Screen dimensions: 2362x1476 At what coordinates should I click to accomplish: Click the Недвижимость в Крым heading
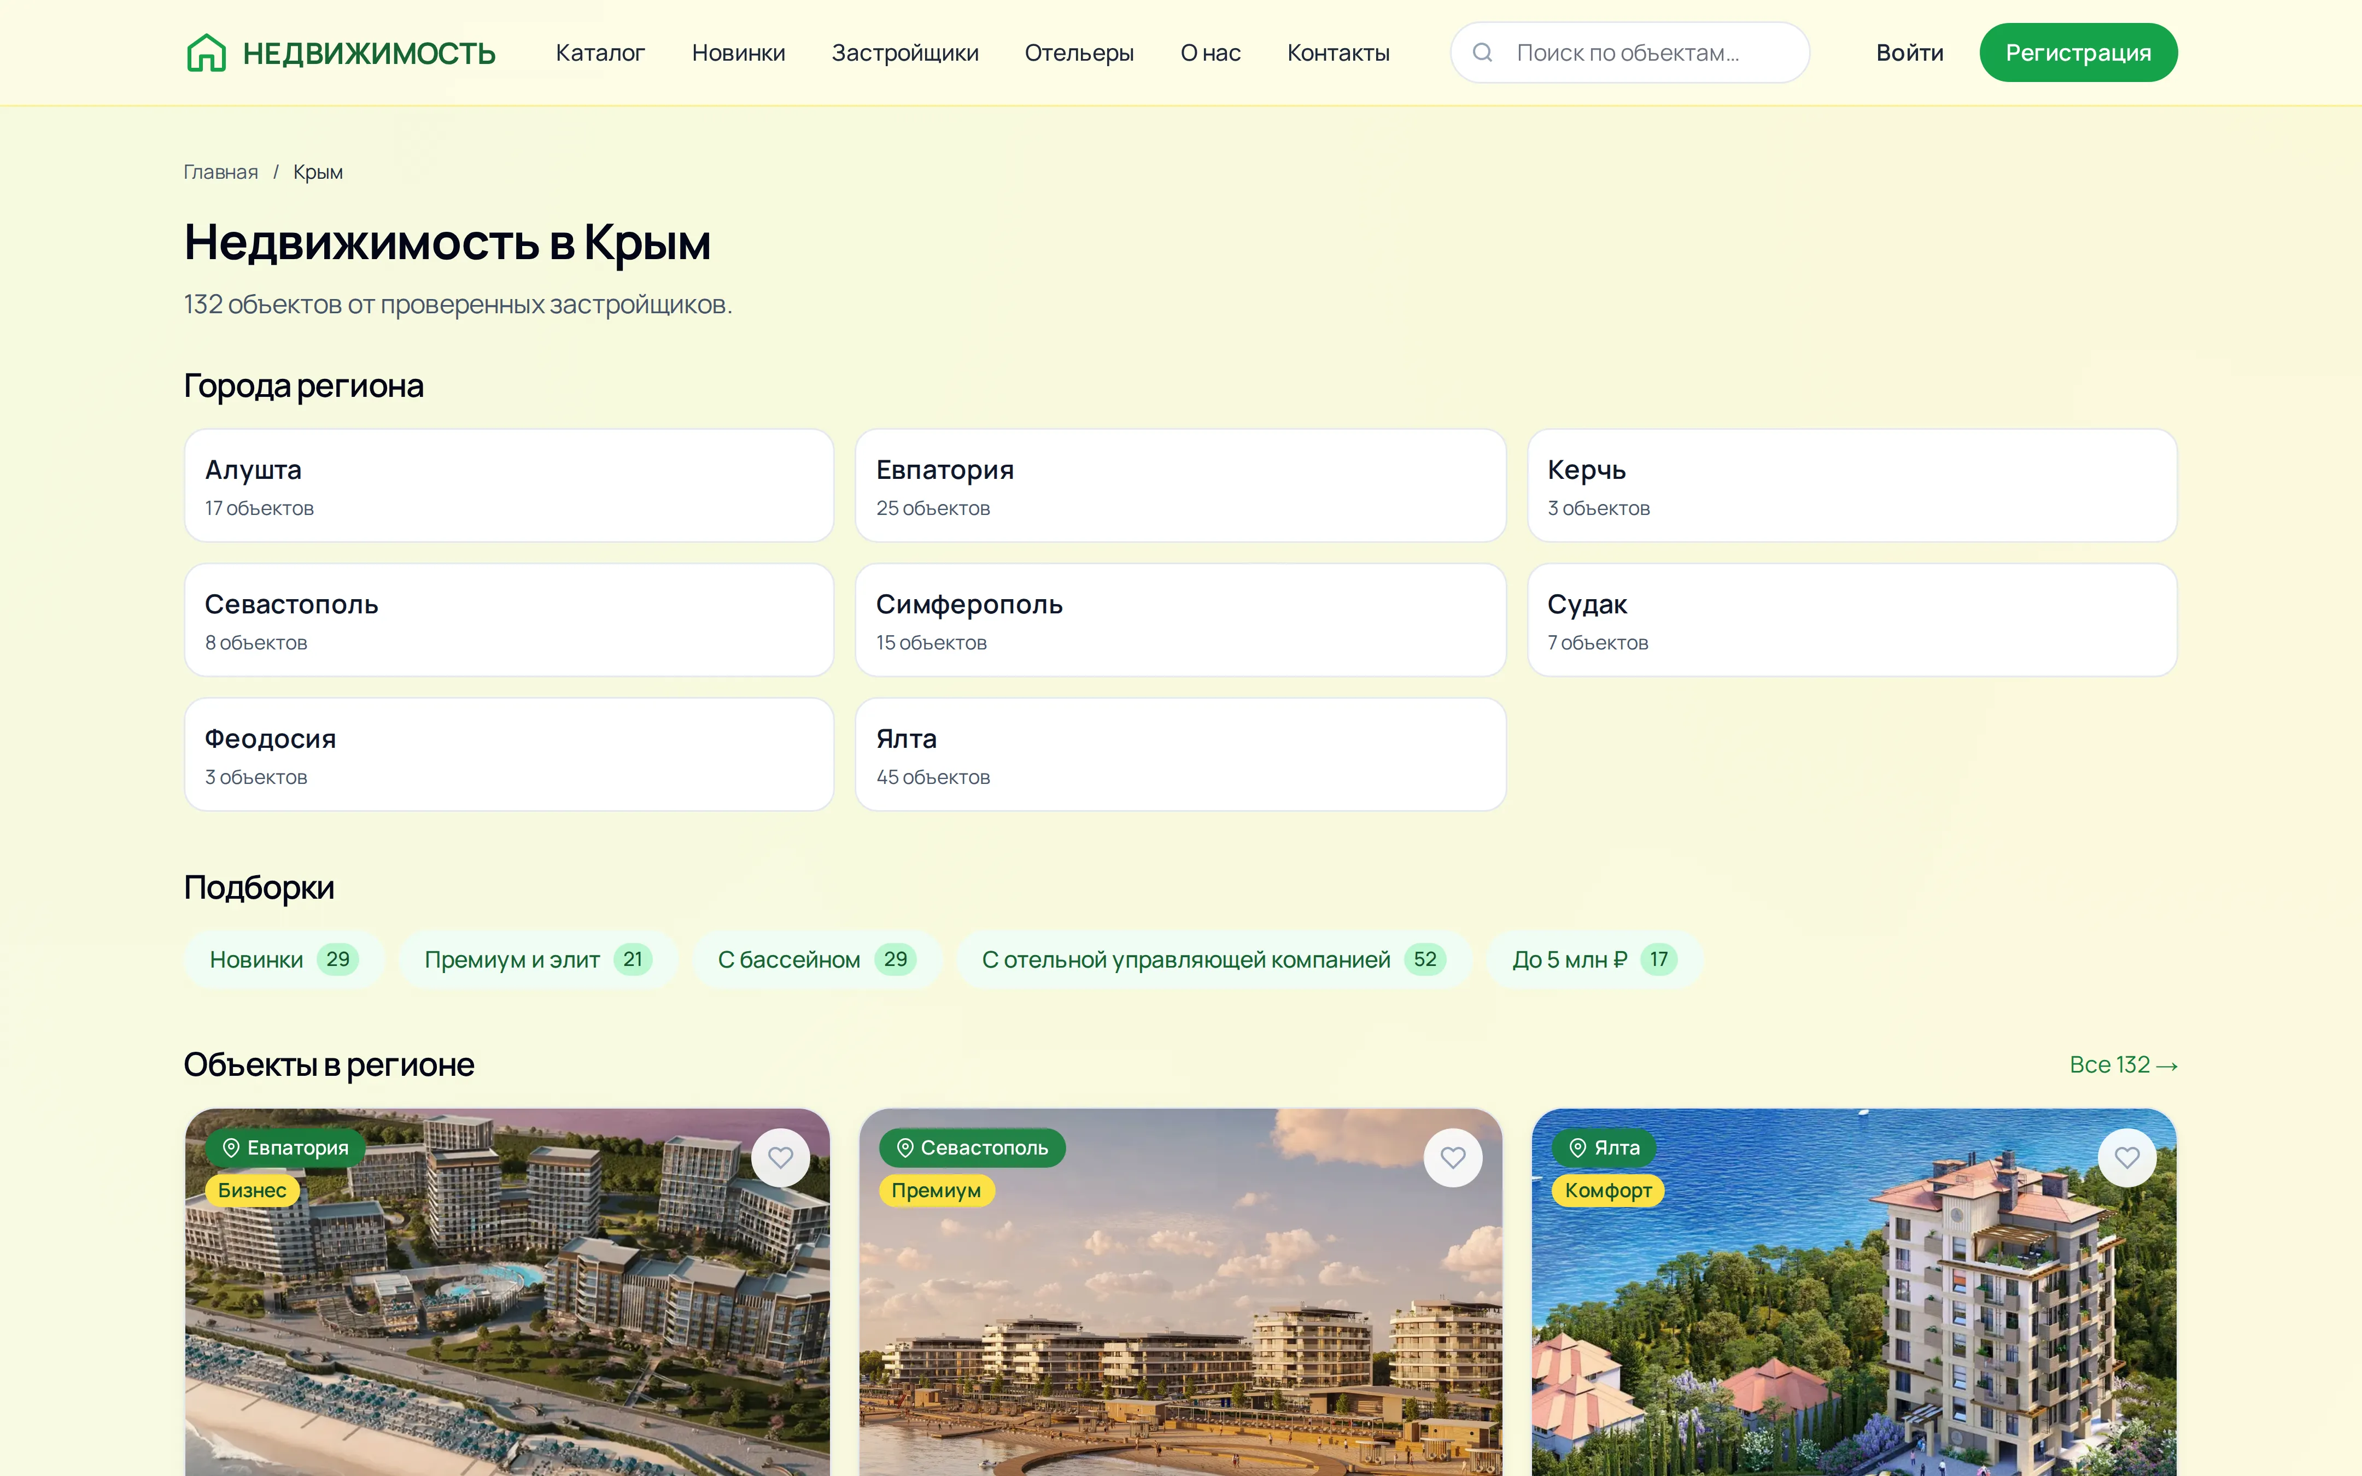(447, 242)
